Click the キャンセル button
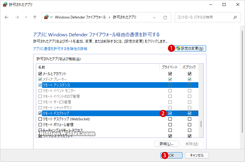 197,155
